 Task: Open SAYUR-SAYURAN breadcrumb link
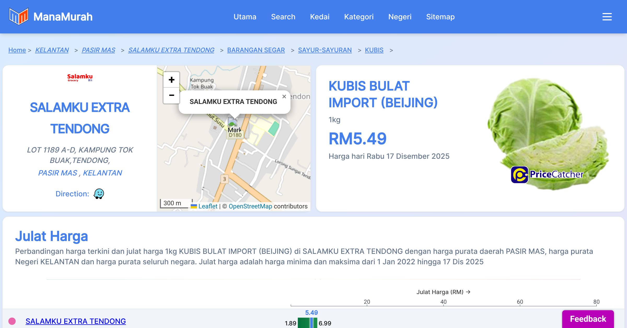(325, 50)
